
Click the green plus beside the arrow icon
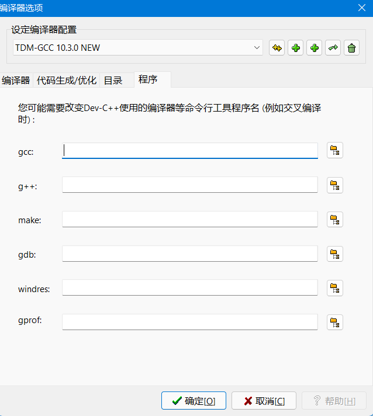point(314,48)
